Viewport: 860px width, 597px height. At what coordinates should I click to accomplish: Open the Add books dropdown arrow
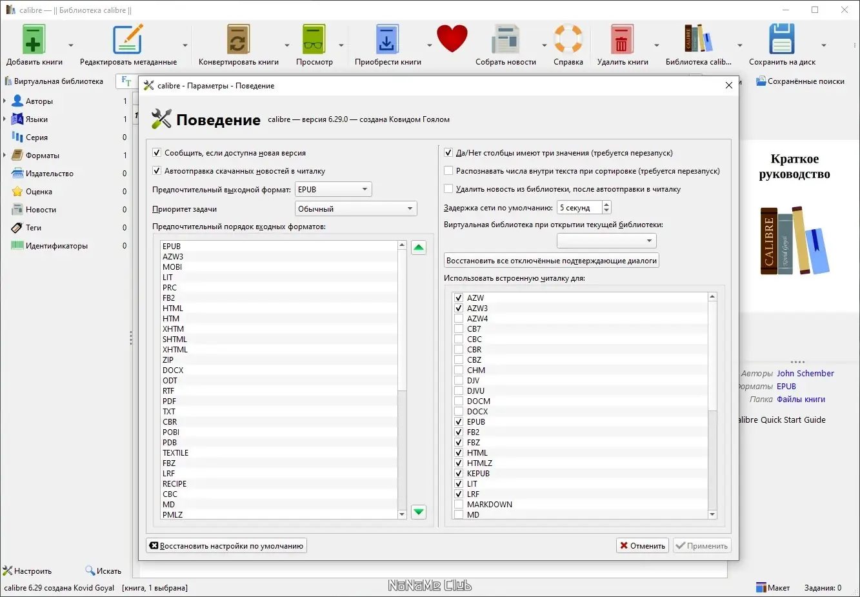(70, 45)
